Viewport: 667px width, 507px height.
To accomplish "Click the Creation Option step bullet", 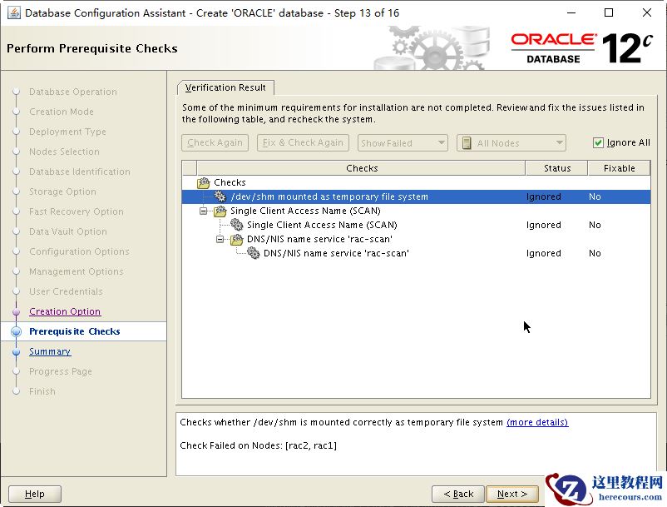I will click(16, 311).
